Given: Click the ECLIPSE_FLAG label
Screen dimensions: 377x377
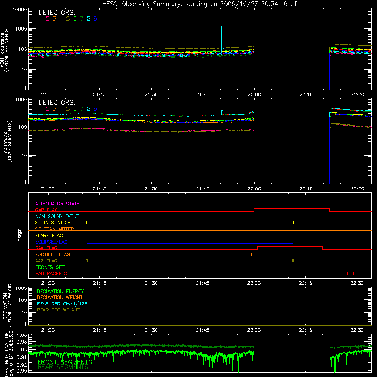Looking at the screenshot, I should (x=51, y=242).
